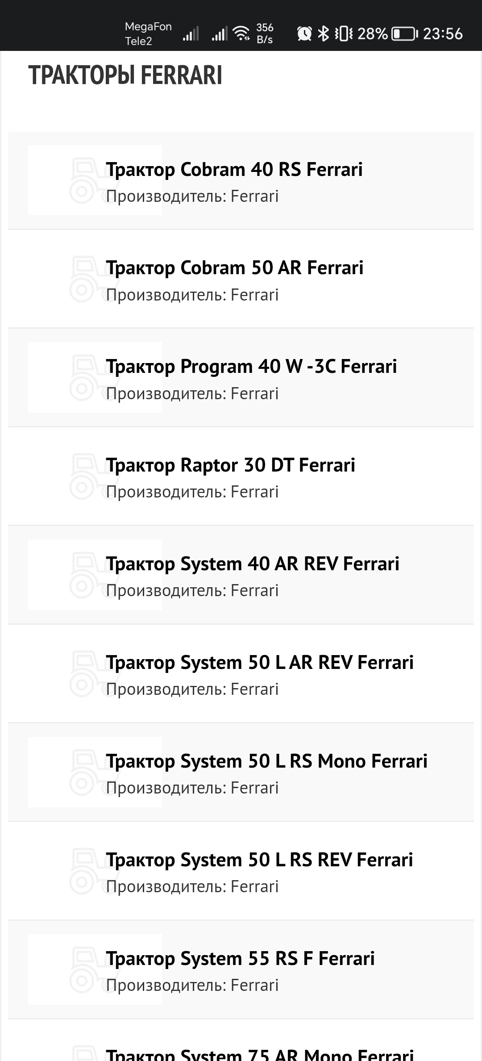Tap the battery indicator in status bar
Viewport: 482px width, 1061px height.
(404, 34)
